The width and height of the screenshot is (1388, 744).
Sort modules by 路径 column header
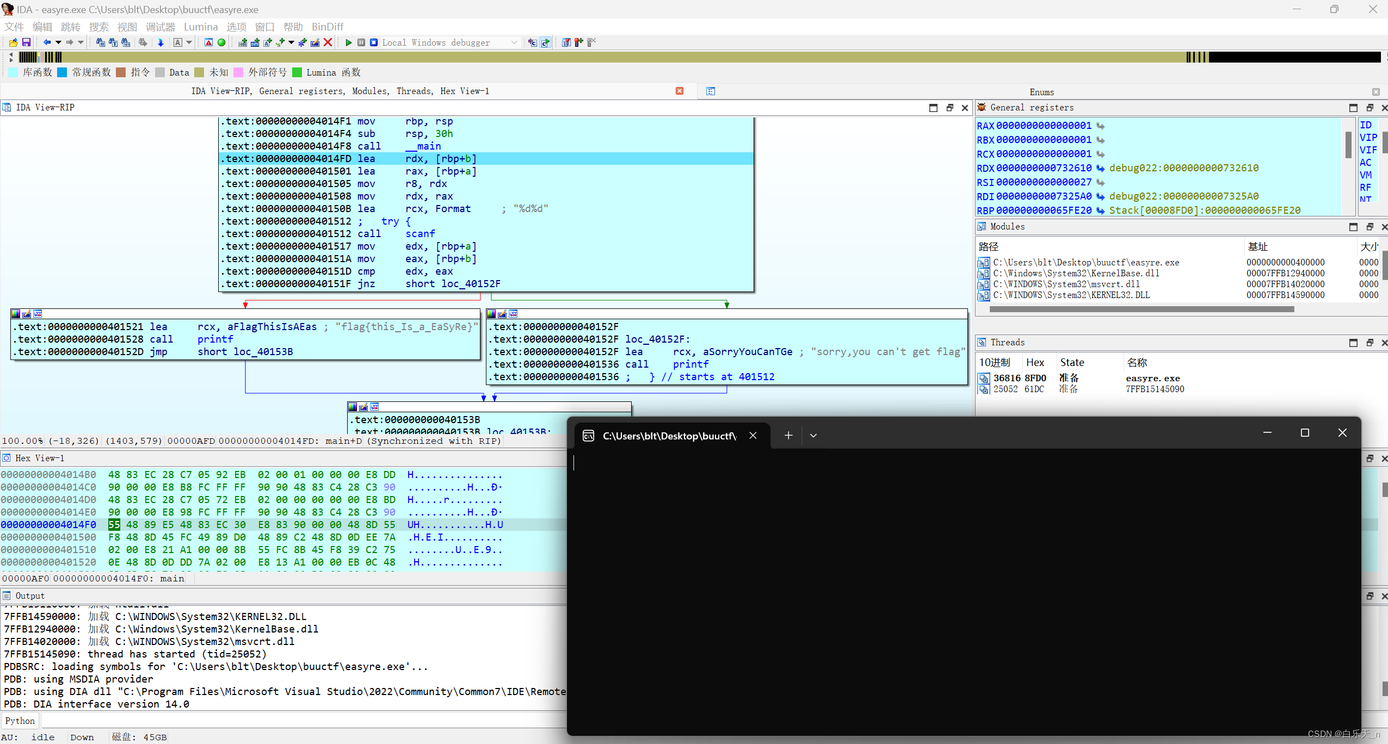989,246
